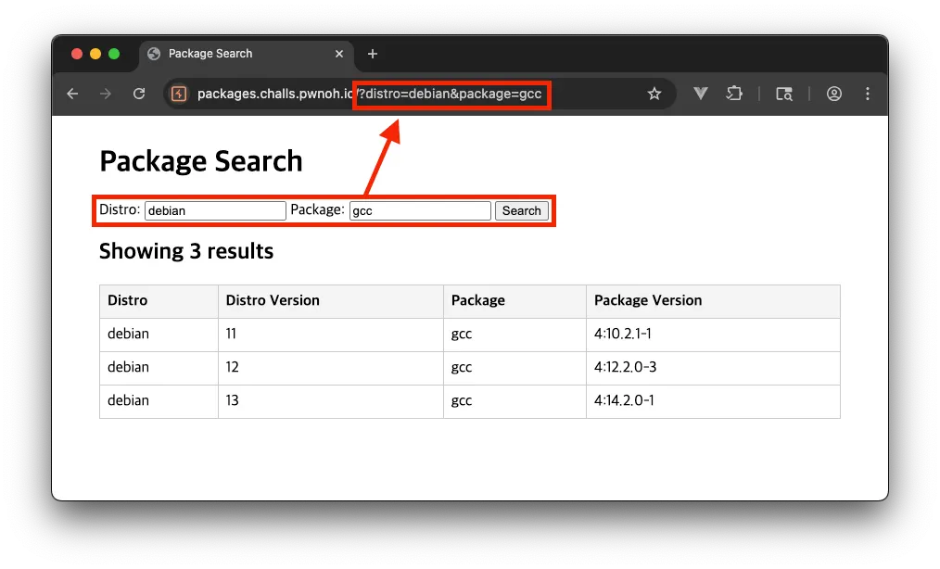Screen dimensions: 940x569
Task: Open the user profile icon
Action: 834,94
